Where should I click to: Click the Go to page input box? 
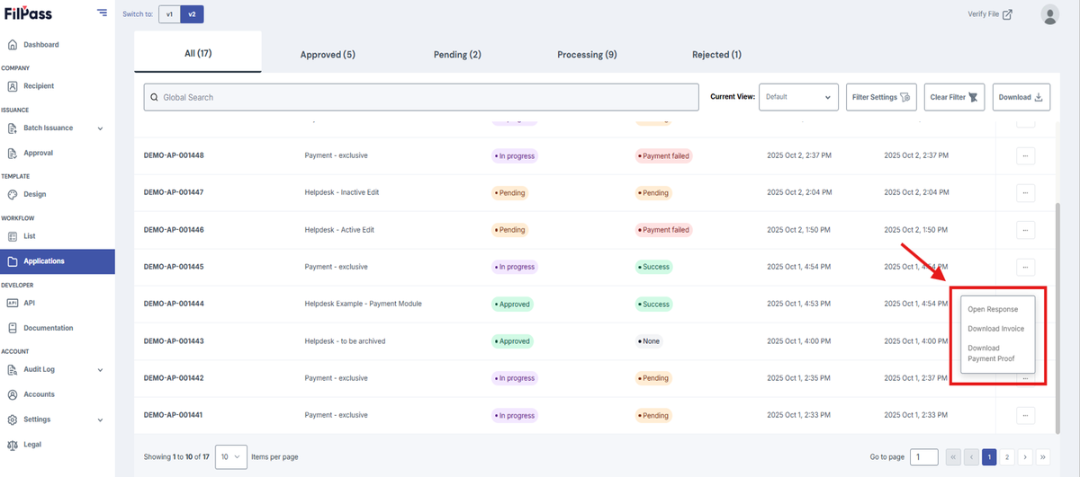point(923,457)
